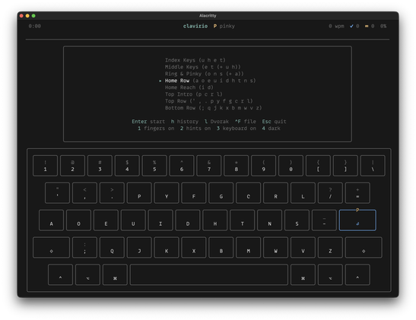
Task: Click the green checkmark correct counter
Action: (x=354, y=26)
